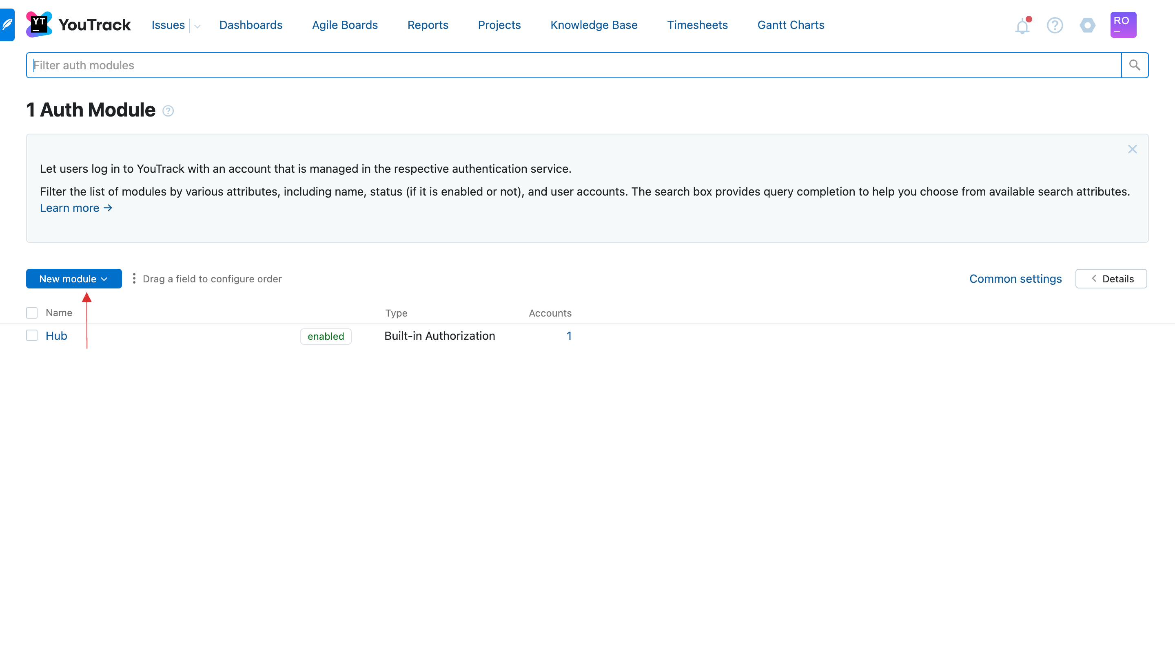The height and width of the screenshot is (669, 1175).
Task: Open the Hub auth module
Action: pos(57,336)
